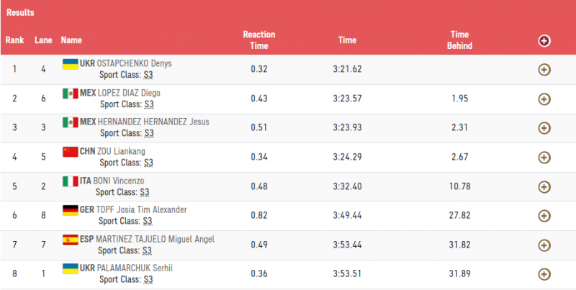Sort by the Reaction Time column header
The height and width of the screenshot is (290, 576).
[259, 40]
